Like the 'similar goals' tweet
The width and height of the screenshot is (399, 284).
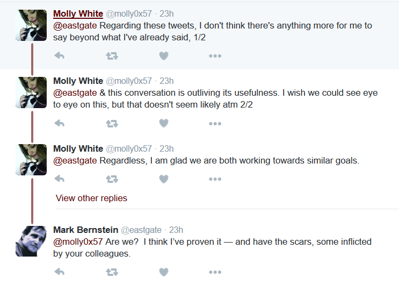pos(164,179)
